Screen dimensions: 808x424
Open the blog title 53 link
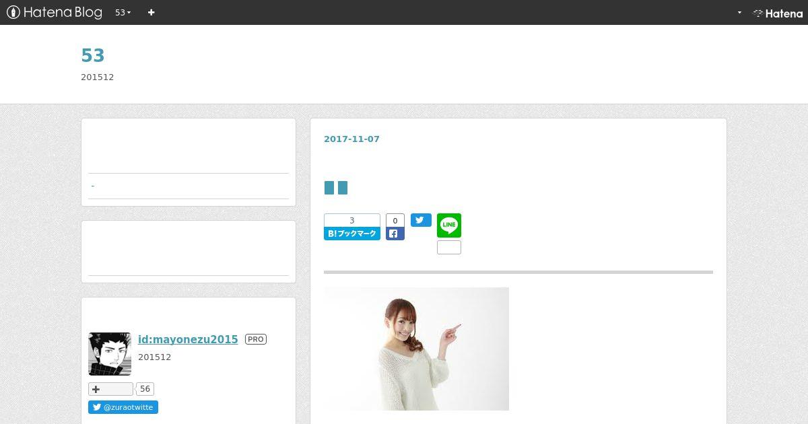[x=93, y=55]
